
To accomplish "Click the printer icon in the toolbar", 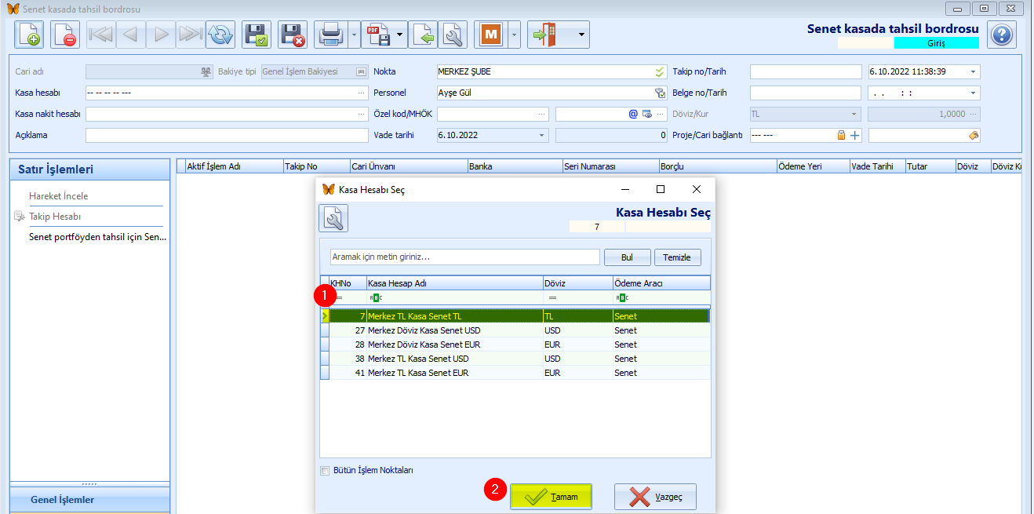I will (x=330, y=35).
